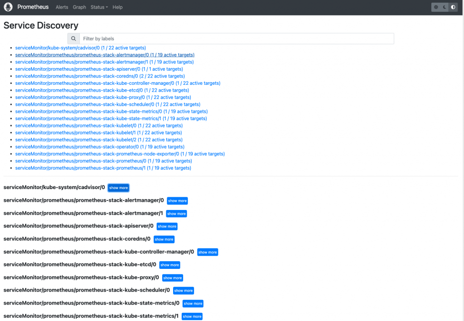Click the prometheus-stack-kube-proxy/0 section heading
Screen dimensions: 464x321
tap(82, 277)
